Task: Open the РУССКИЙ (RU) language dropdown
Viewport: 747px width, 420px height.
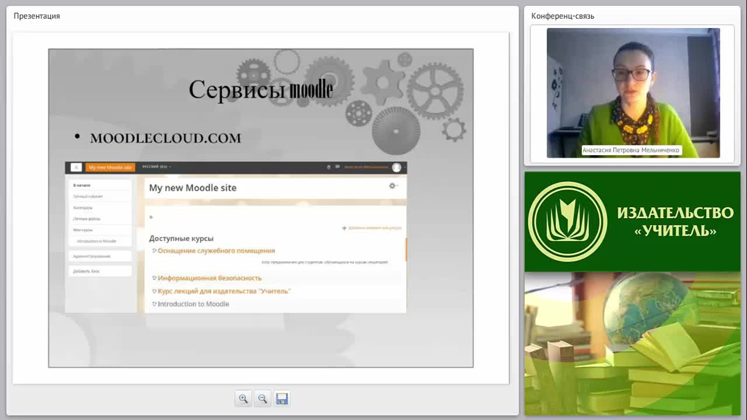Action: click(x=156, y=167)
